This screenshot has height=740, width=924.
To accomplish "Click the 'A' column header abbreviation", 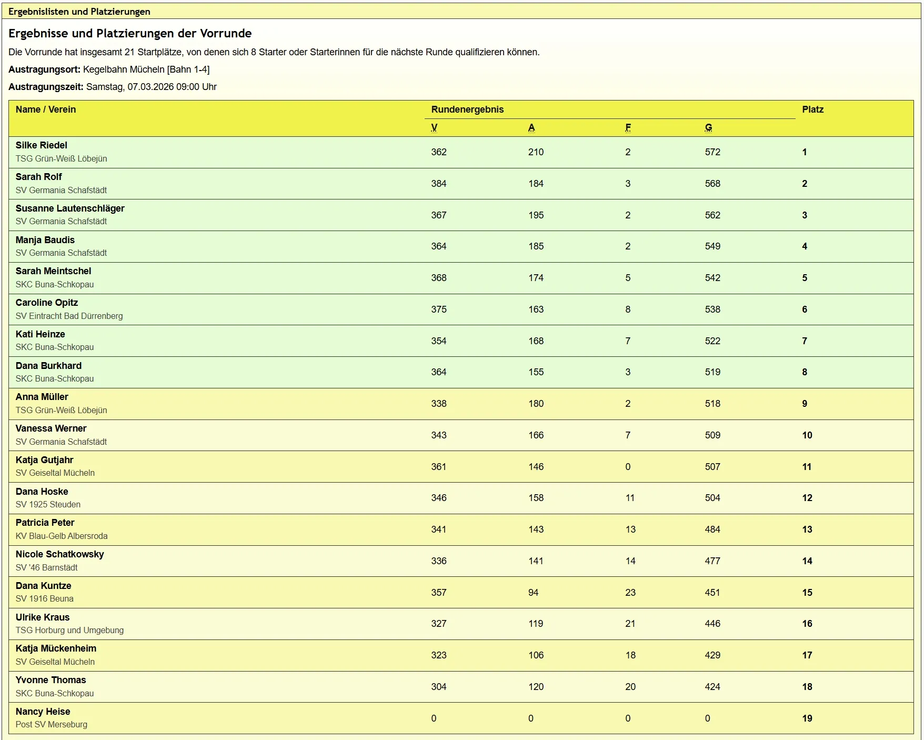I will click(531, 127).
